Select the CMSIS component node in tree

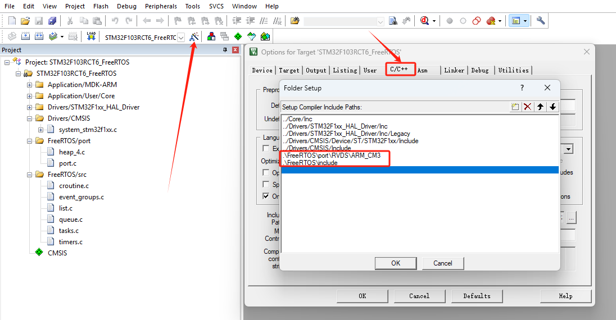(x=57, y=253)
